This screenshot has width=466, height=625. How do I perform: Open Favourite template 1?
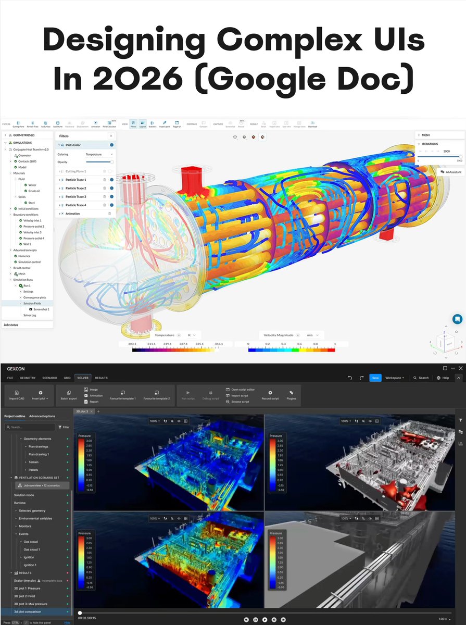(x=122, y=395)
